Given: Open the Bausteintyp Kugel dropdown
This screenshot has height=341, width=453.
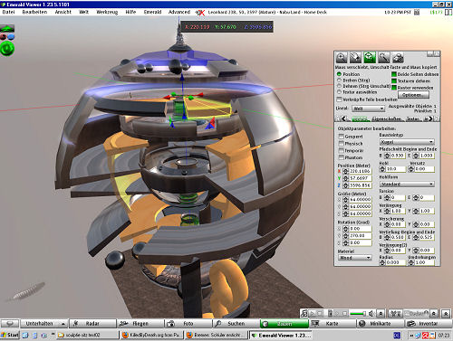Looking at the screenshot, I should tap(407, 142).
